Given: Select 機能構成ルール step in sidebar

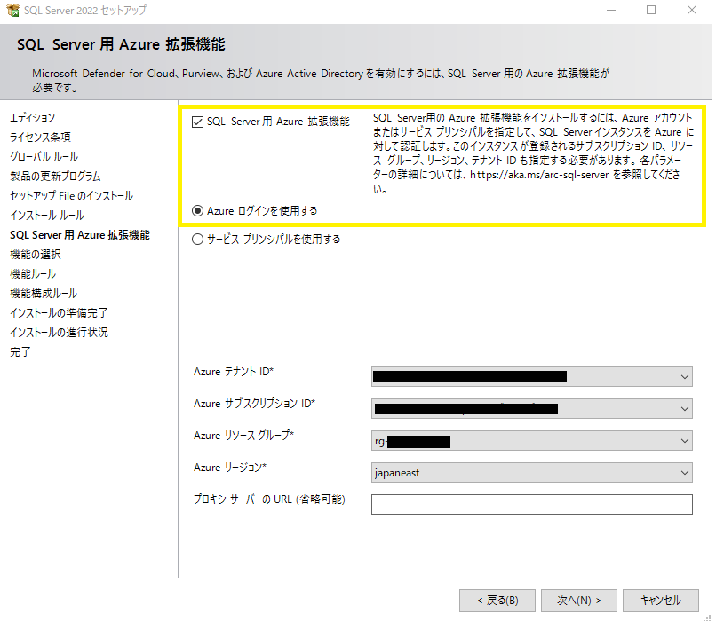Looking at the screenshot, I should click(x=44, y=294).
